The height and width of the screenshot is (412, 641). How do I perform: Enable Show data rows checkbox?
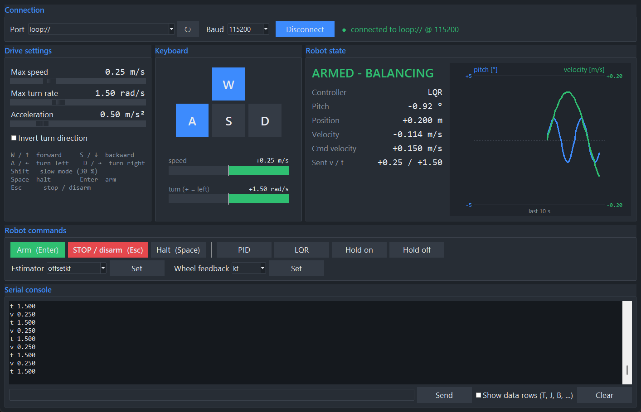pyautogui.click(x=478, y=395)
